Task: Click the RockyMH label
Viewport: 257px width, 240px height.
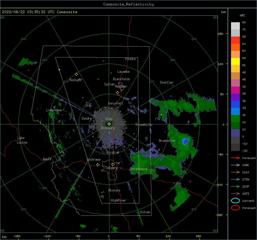Action: [x=75, y=80]
